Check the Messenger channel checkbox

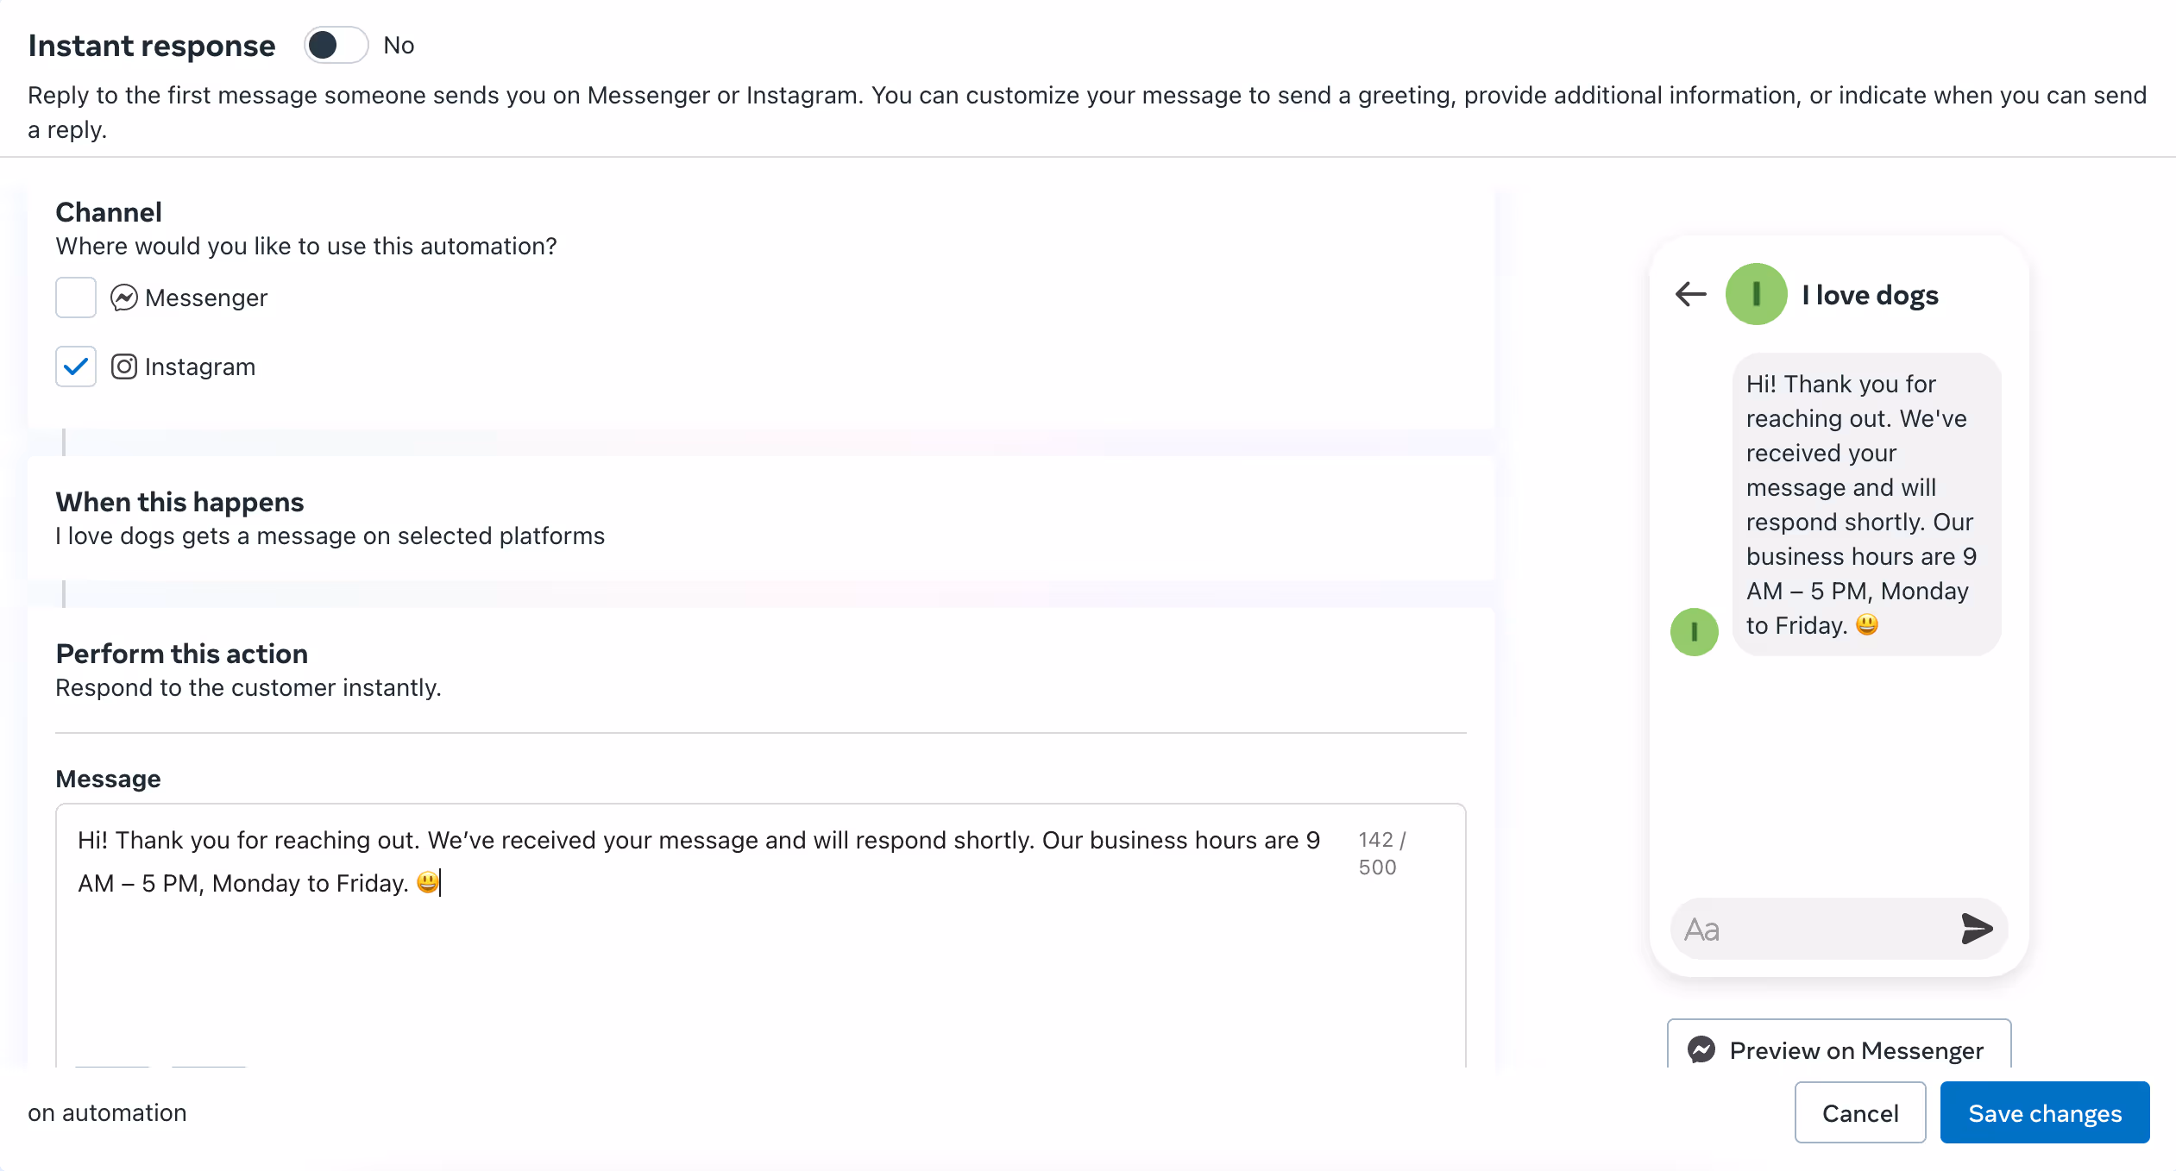click(x=75, y=297)
